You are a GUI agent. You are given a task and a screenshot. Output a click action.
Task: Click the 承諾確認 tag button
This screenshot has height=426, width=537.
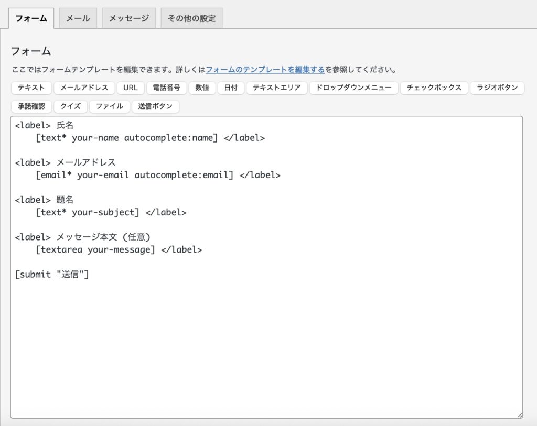click(31, 106)
